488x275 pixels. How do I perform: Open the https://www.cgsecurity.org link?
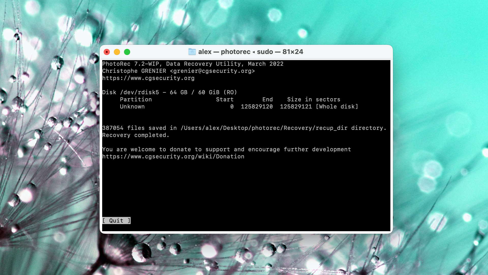pos(148,78)
